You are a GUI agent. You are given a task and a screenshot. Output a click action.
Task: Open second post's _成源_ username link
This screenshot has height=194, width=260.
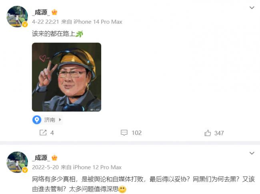pyautogui.click(x=41, y=158)
